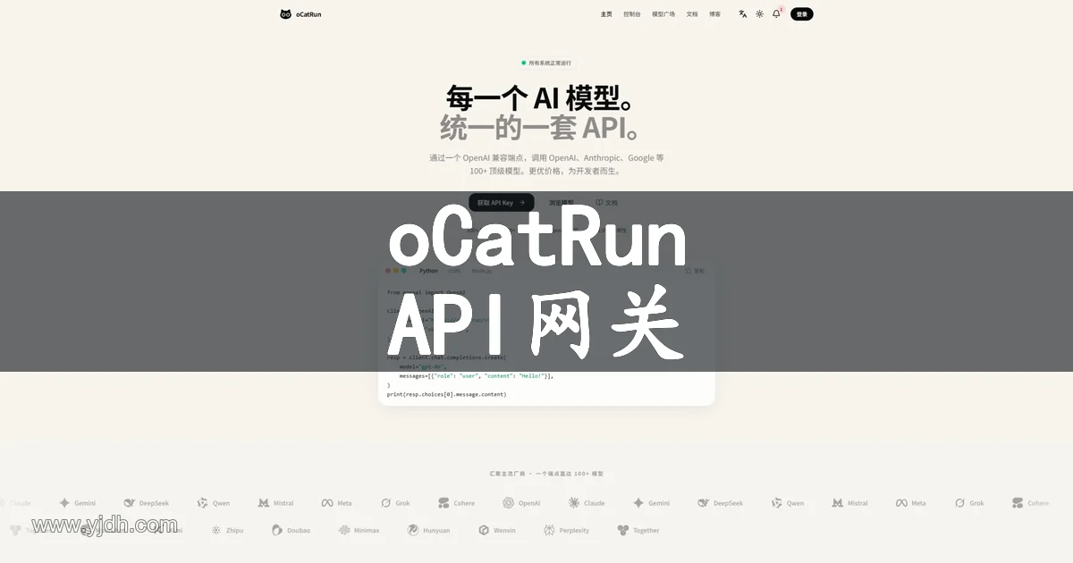The image size is (1073, 563).
Task: Click the 浏览模型 link
Action: (x=562, y=203)
